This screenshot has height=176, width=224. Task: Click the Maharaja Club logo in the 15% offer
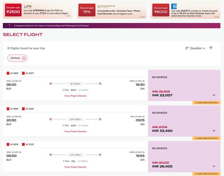click(x=106, y=6)
